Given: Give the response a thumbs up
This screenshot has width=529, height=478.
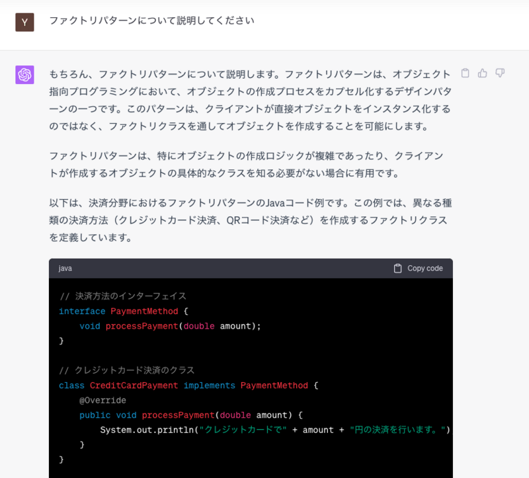Looking at the screenshot, I should click(x=483, y=73).
